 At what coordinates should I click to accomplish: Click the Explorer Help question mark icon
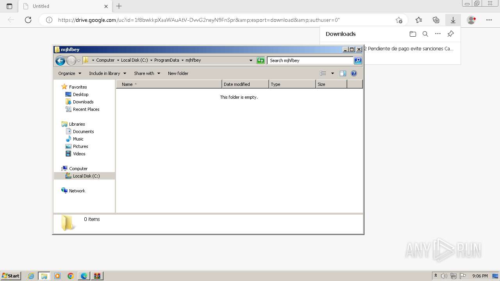pos(354,73)
